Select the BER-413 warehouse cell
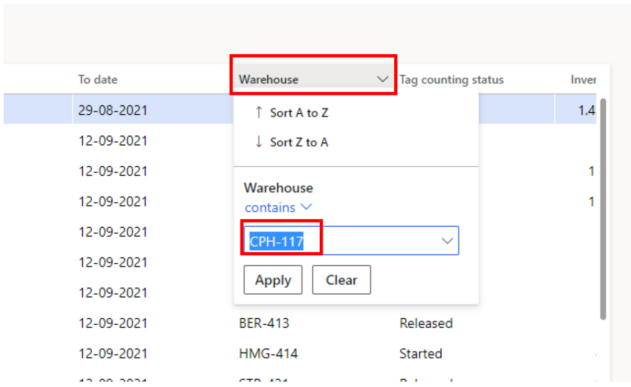This screenshot has height=387, width=631. tap(264, 324)
